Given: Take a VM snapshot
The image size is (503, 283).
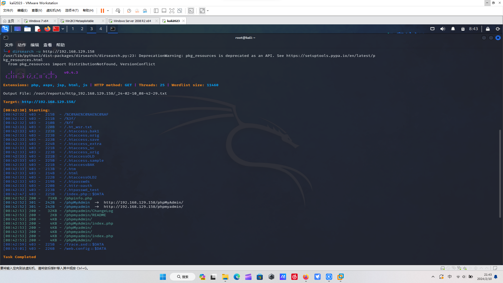Looking at the screenshot, I should pyautogui.click(x=129, y=11).
